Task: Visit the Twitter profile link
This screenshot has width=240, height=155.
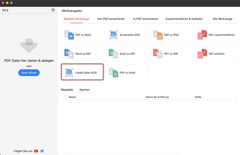Action: point(42,151)
